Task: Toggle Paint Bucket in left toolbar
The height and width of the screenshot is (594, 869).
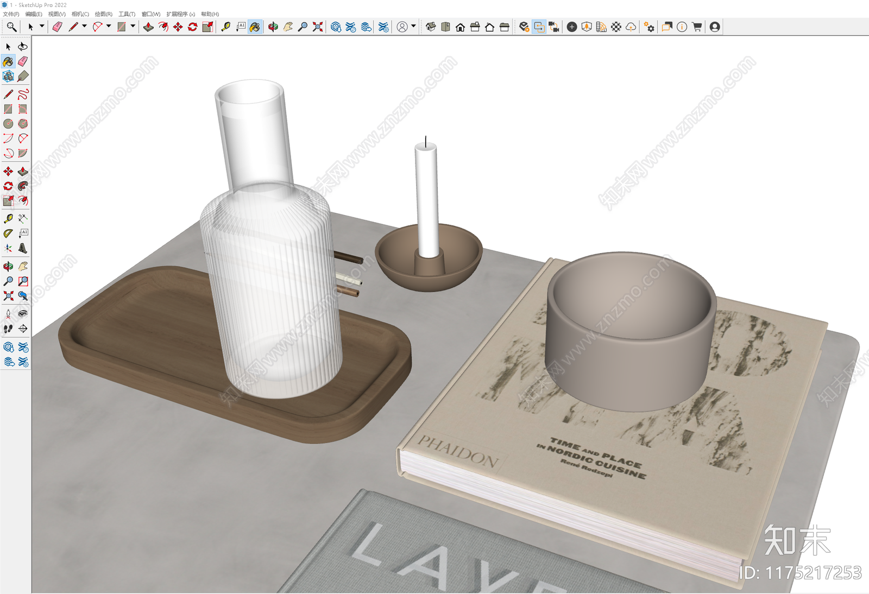Action: 8,61
